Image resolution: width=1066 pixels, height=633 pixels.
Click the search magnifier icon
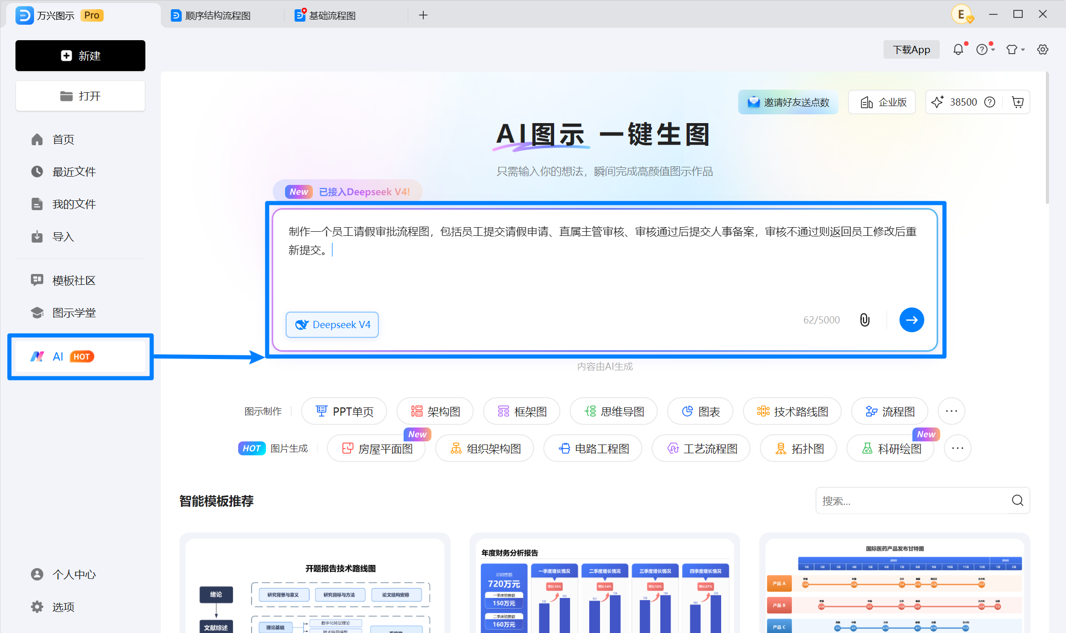[x=1017, y=501]
